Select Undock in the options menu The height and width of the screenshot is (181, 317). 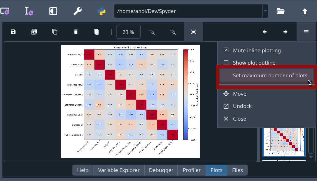point(266,106)
